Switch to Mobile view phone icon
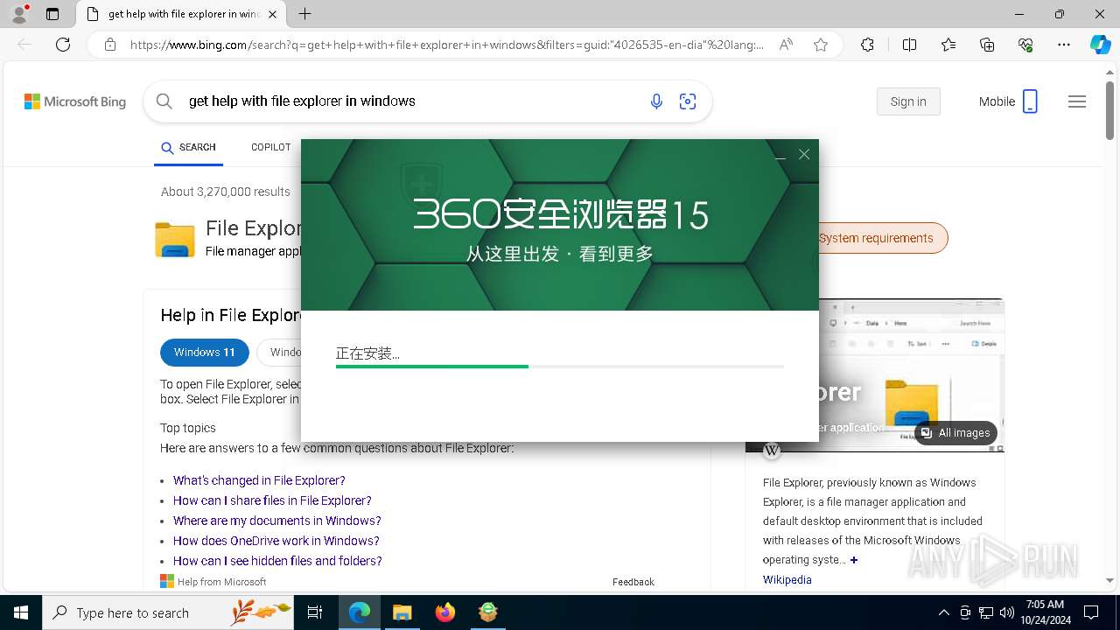Screen dimensions: 1120x630 (1030, 101)
